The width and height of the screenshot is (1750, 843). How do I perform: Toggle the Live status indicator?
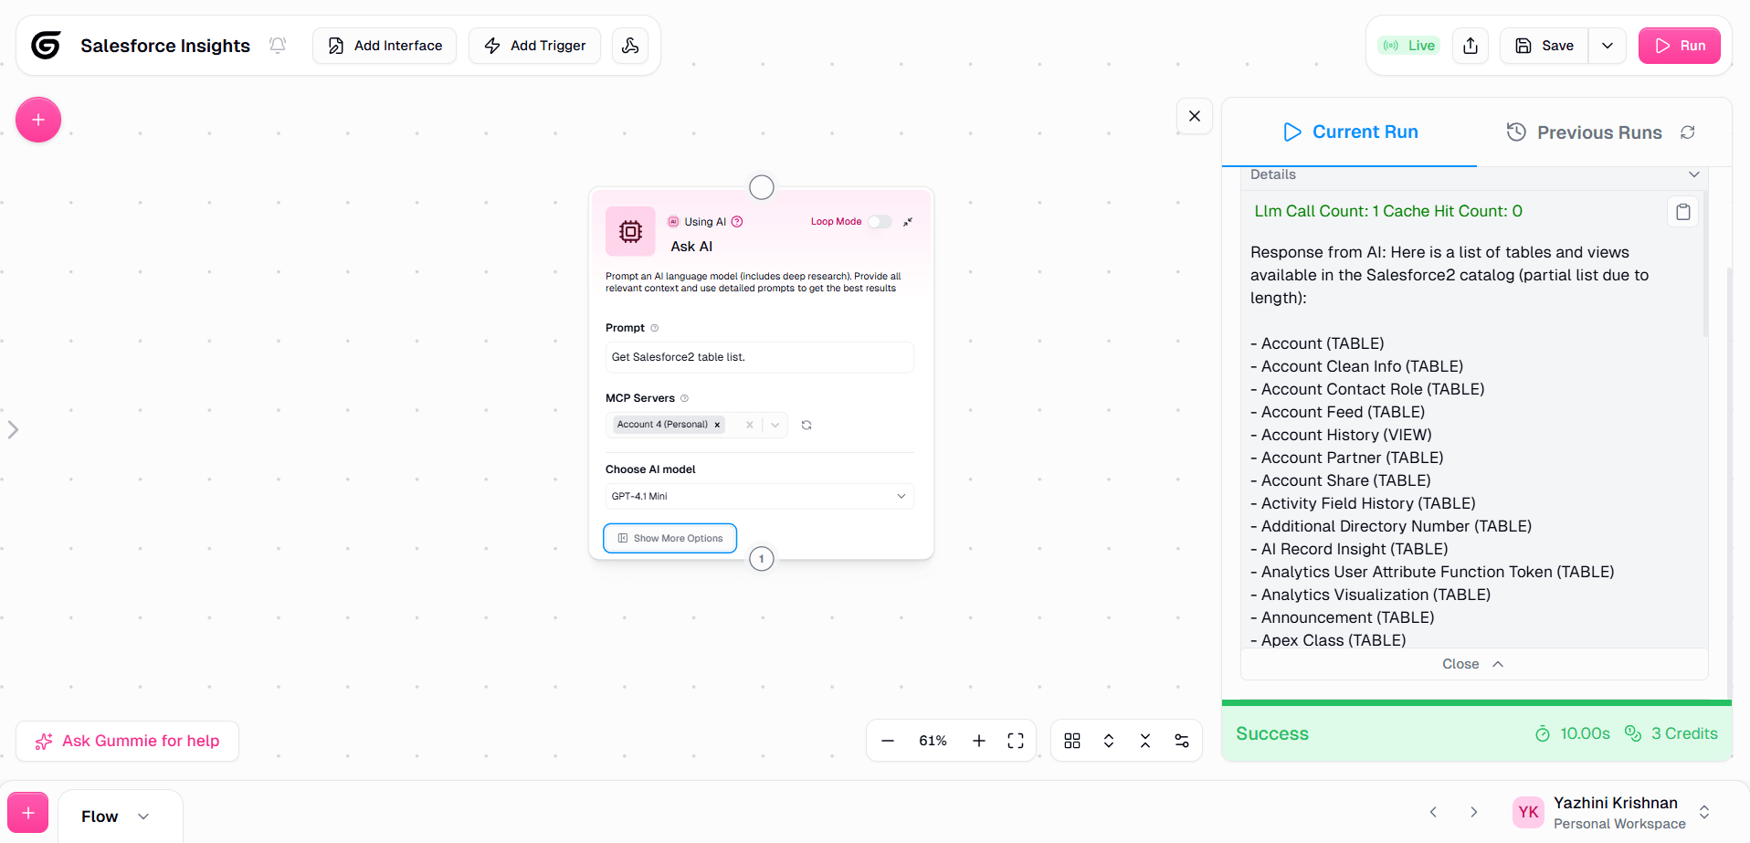click(x=1409, y=46)
